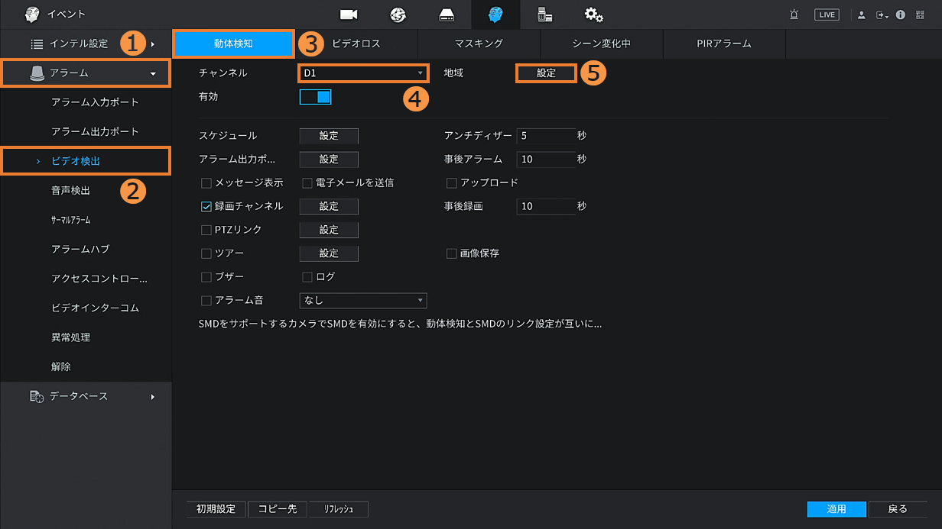
Task: Click the alarm siren status icon
Action: [794, 15]
